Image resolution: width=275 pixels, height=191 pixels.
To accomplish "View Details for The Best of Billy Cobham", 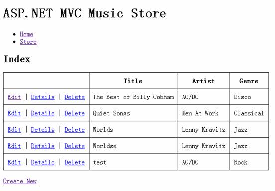I will pos(43,97).
